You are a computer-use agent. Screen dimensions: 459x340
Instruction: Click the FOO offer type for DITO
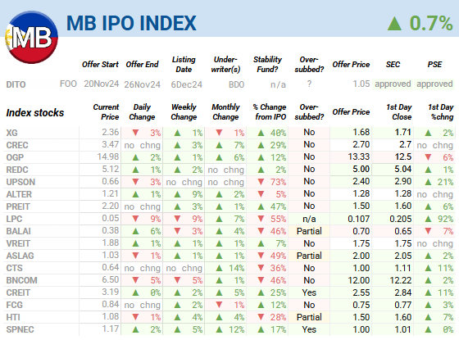(68, 84)
